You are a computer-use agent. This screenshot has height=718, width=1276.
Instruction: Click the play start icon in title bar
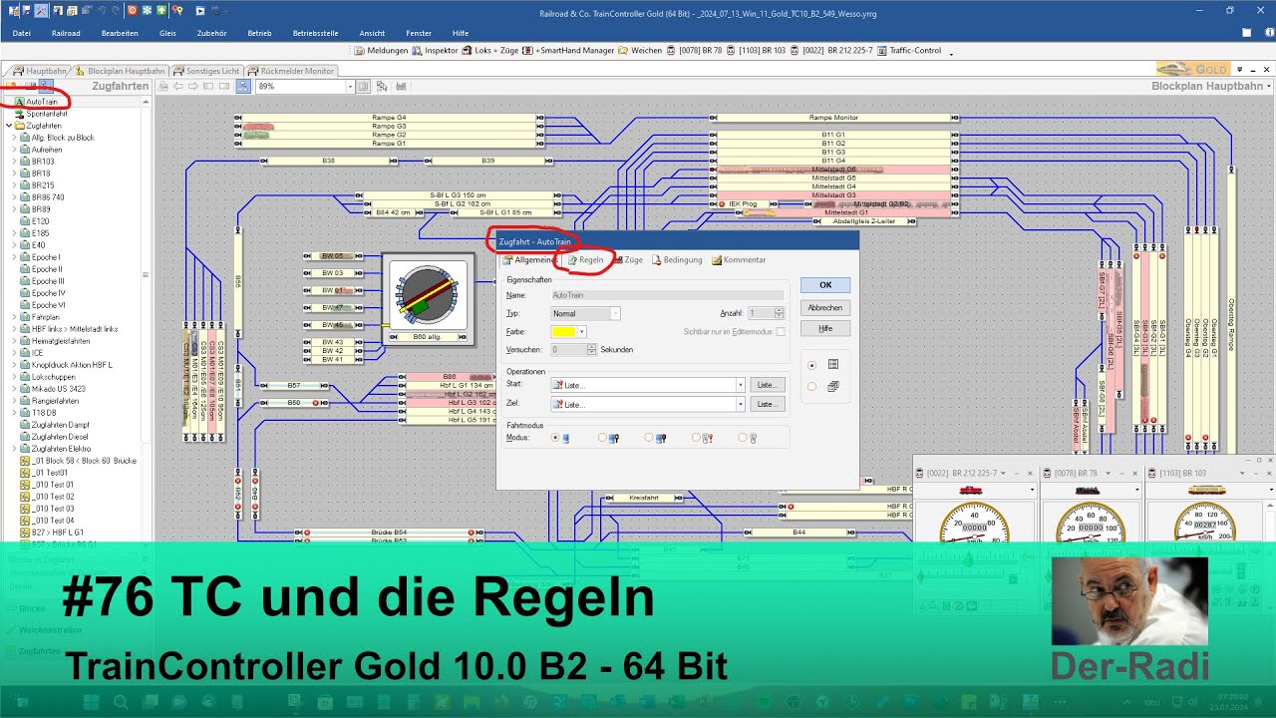200,10
